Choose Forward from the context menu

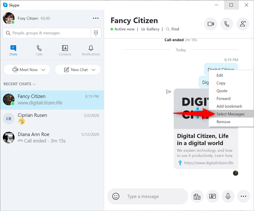coord(231,98)
